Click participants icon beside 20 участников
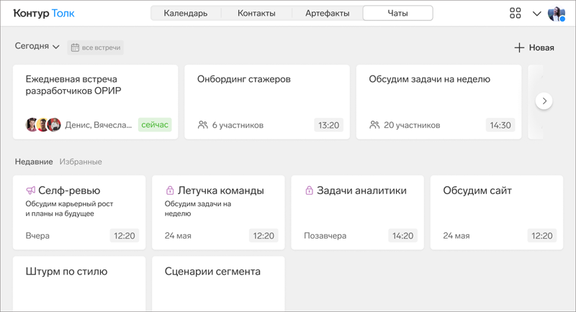The width and height of the screenshot is (576, 312). 374,125
